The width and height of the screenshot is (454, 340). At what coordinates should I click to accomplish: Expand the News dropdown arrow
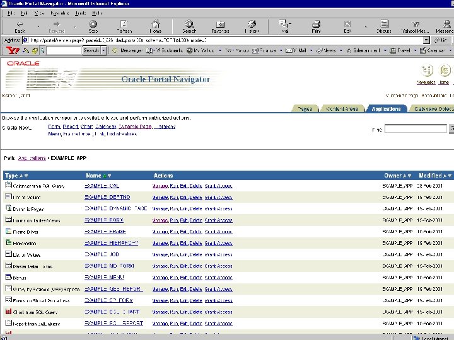(x=340, y=50)
